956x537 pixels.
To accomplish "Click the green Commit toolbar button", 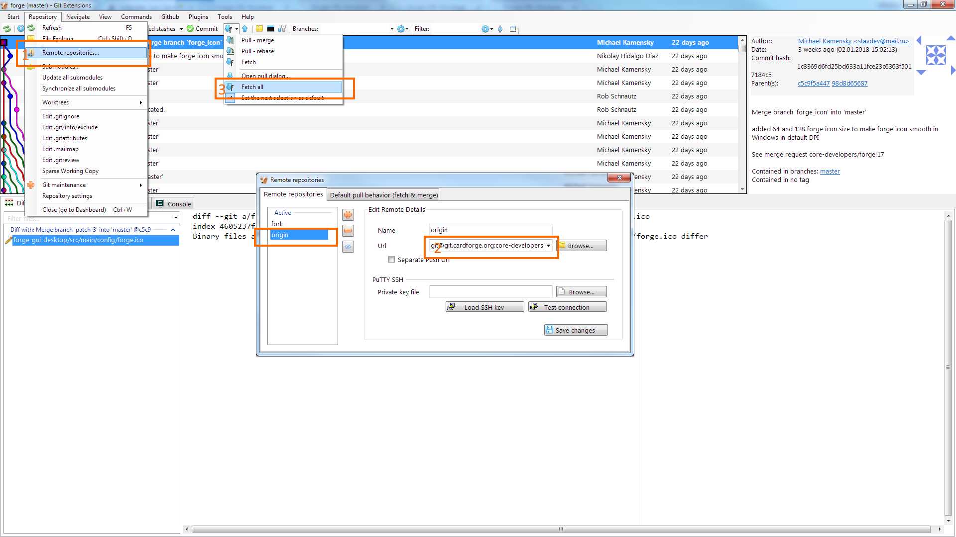I will pyautogui.click(x=202, y=29).
